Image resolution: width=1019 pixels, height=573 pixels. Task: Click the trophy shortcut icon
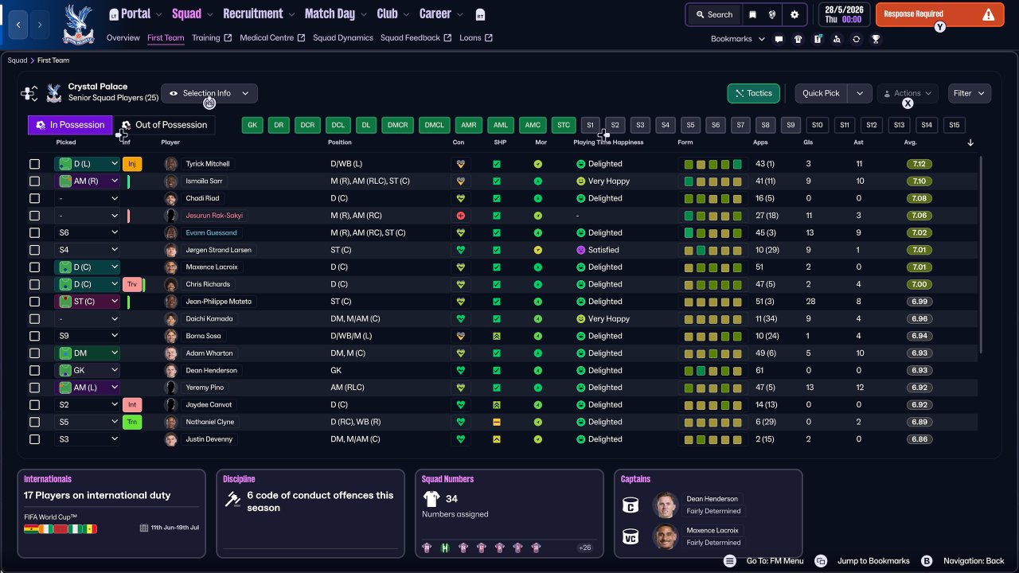[876, 39]
